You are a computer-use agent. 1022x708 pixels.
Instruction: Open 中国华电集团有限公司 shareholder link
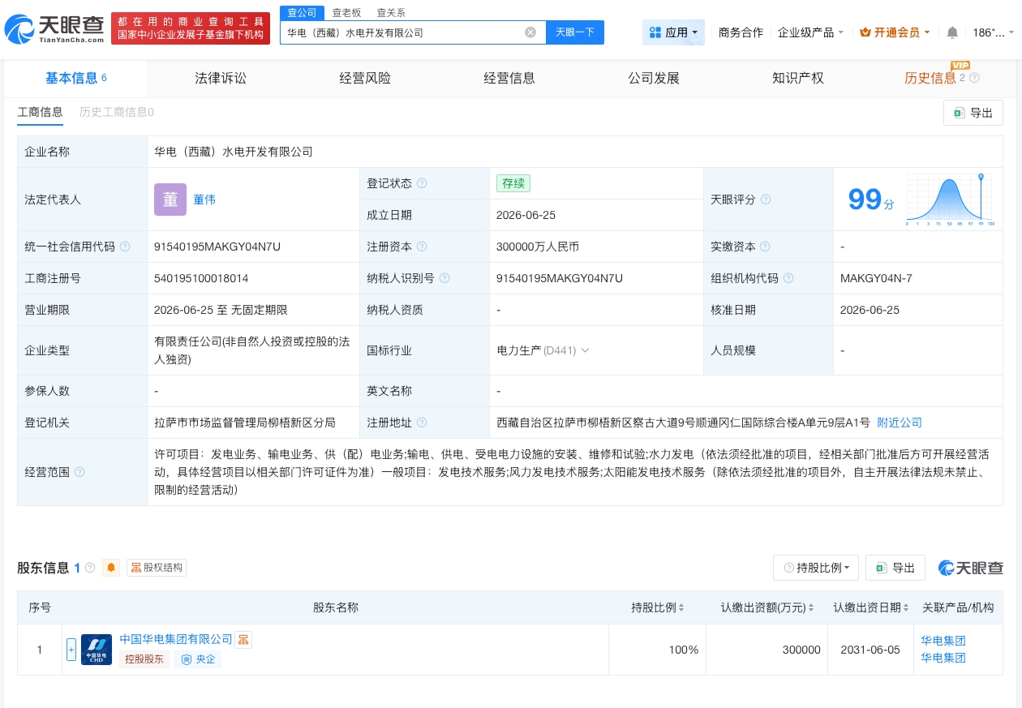[x=176, y=640]
